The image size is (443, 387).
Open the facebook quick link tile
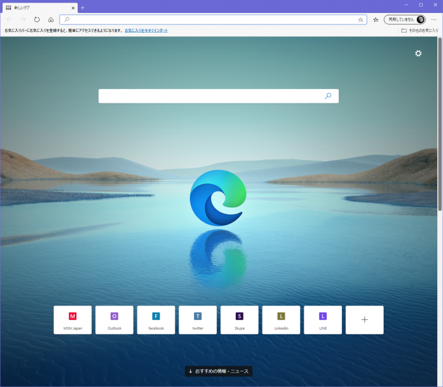point(156,320)
